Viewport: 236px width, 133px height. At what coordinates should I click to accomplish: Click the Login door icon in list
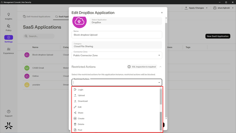tap(75, 90)
